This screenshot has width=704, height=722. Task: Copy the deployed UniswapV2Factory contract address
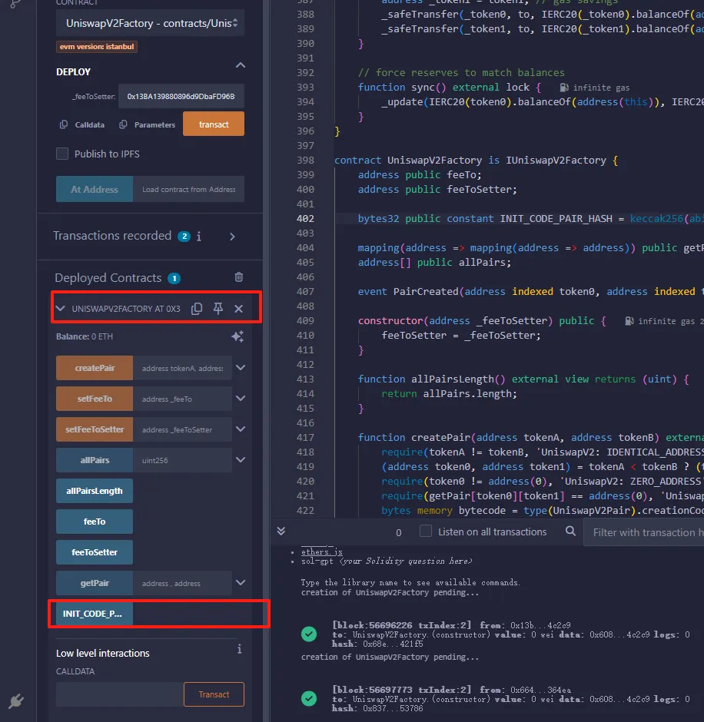(x=197, y=309)
